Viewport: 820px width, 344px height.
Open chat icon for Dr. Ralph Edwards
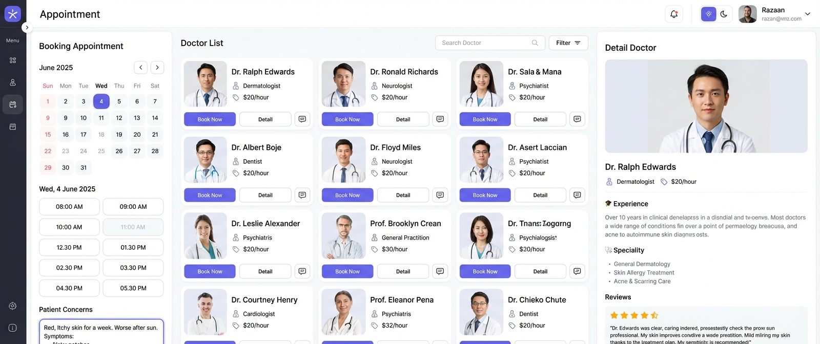click(302, 119)
